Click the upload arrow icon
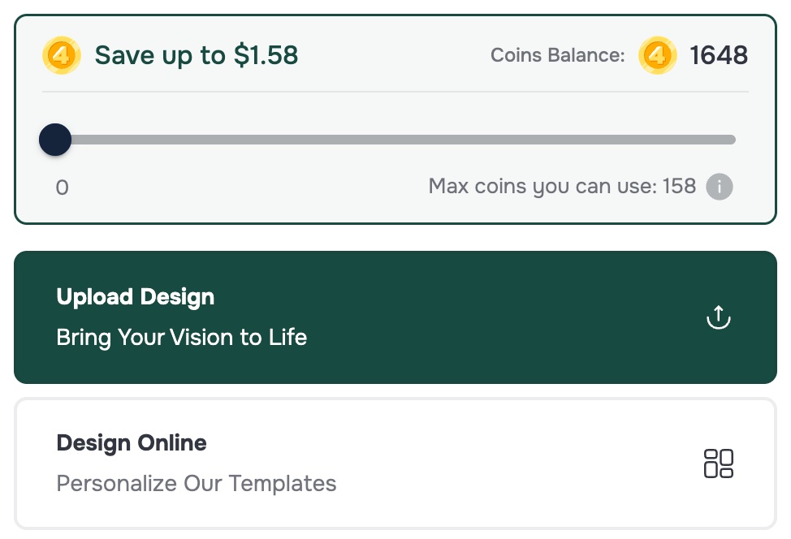The height and width of the screenshot is (539, 791). [x=718, y=317]
